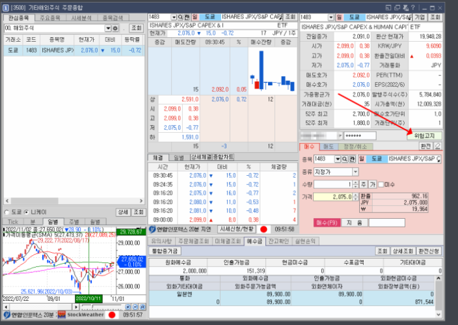This screenshot has height=325, width=458.
Task: Click the Japan flag icon beside StockWeather
Action: 112,315
